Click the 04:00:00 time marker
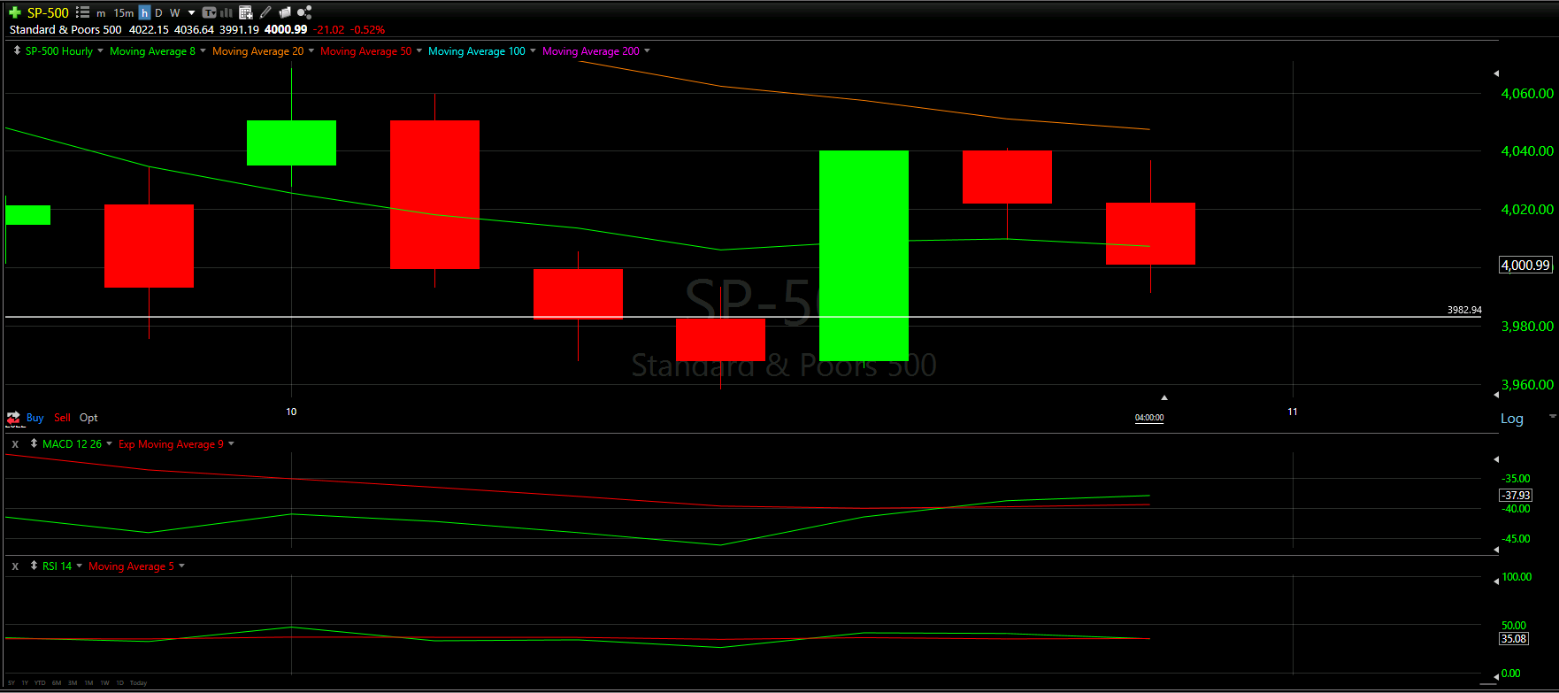Viewport: 1559px width, 693px height. pyautogui.click(x=1149, y=418)
